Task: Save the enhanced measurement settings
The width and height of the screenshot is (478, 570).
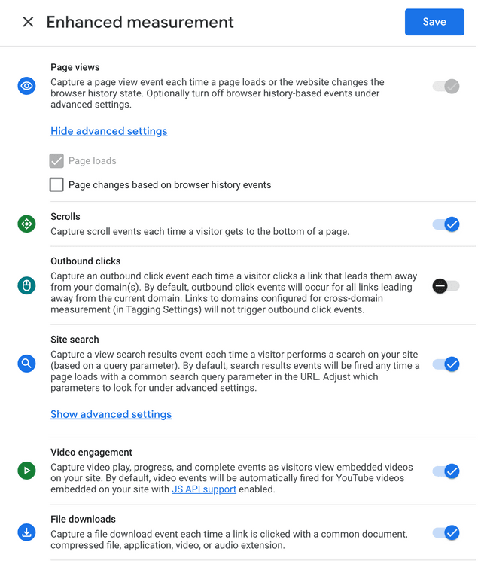Action: (x=434, y=22)
